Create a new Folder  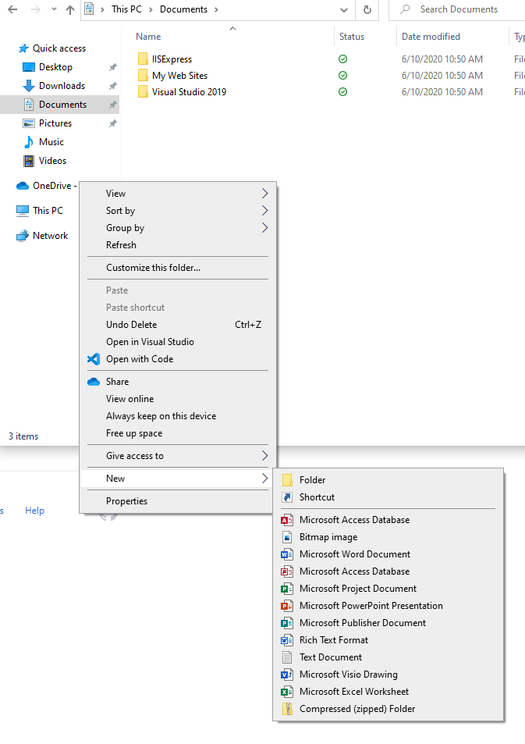click(388, 480)
